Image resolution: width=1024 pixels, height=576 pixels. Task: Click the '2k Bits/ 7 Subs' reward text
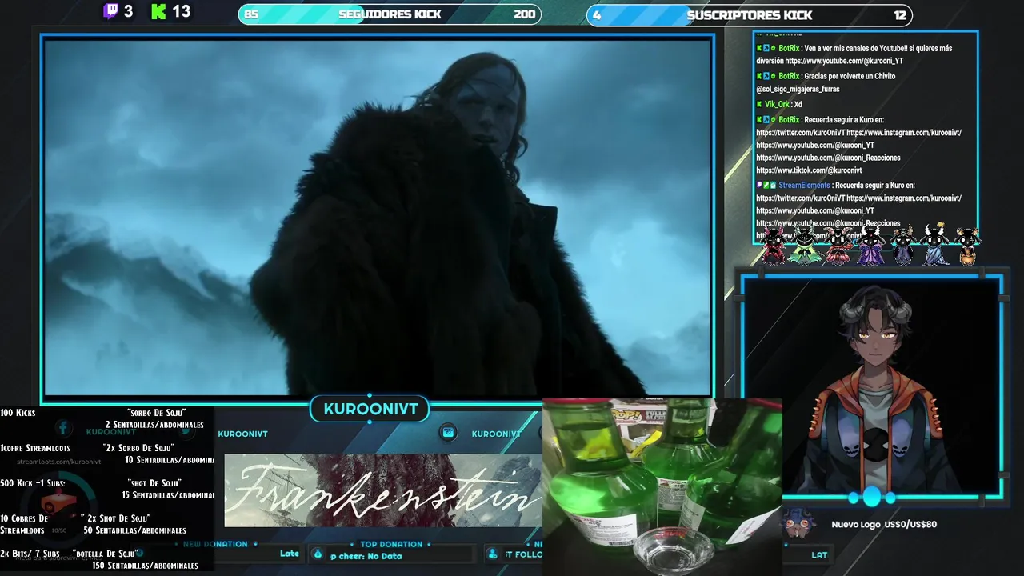pyautogui.click(x=30, y=554)
